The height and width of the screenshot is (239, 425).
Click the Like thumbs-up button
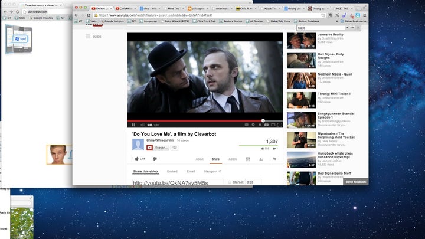tap(140, 159)
